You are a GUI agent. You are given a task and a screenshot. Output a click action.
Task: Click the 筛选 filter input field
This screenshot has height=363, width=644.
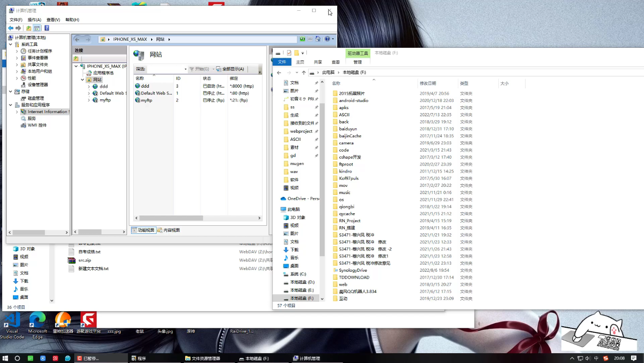(165, 69)
